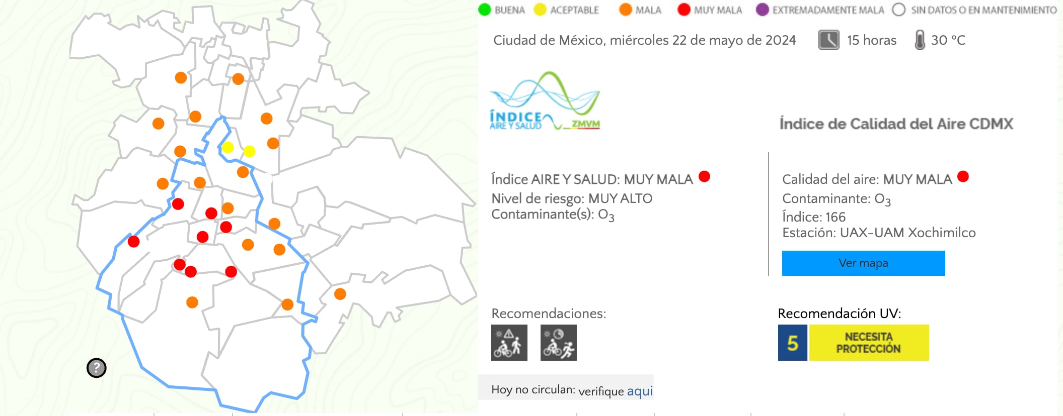Click the Índice Aire y Salud ZMVM logo
This screenshot has width=1063, height=416.
pyautogui.click(x=545, y=101)
